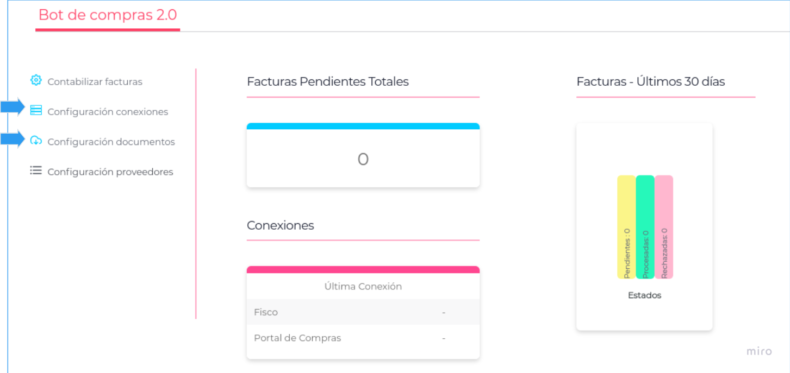Viewport: 790px width, 373px height.
Task: Click the server icon beside Configuración conexiones
Action: [36, 111]
